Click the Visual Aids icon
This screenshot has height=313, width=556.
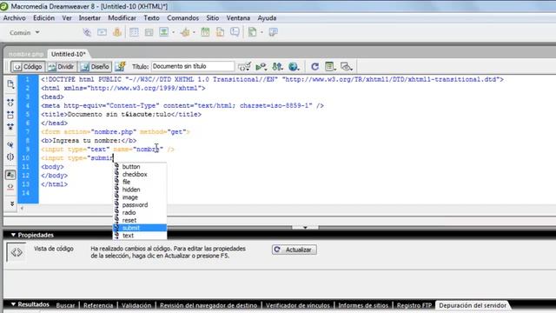[346, 66]
